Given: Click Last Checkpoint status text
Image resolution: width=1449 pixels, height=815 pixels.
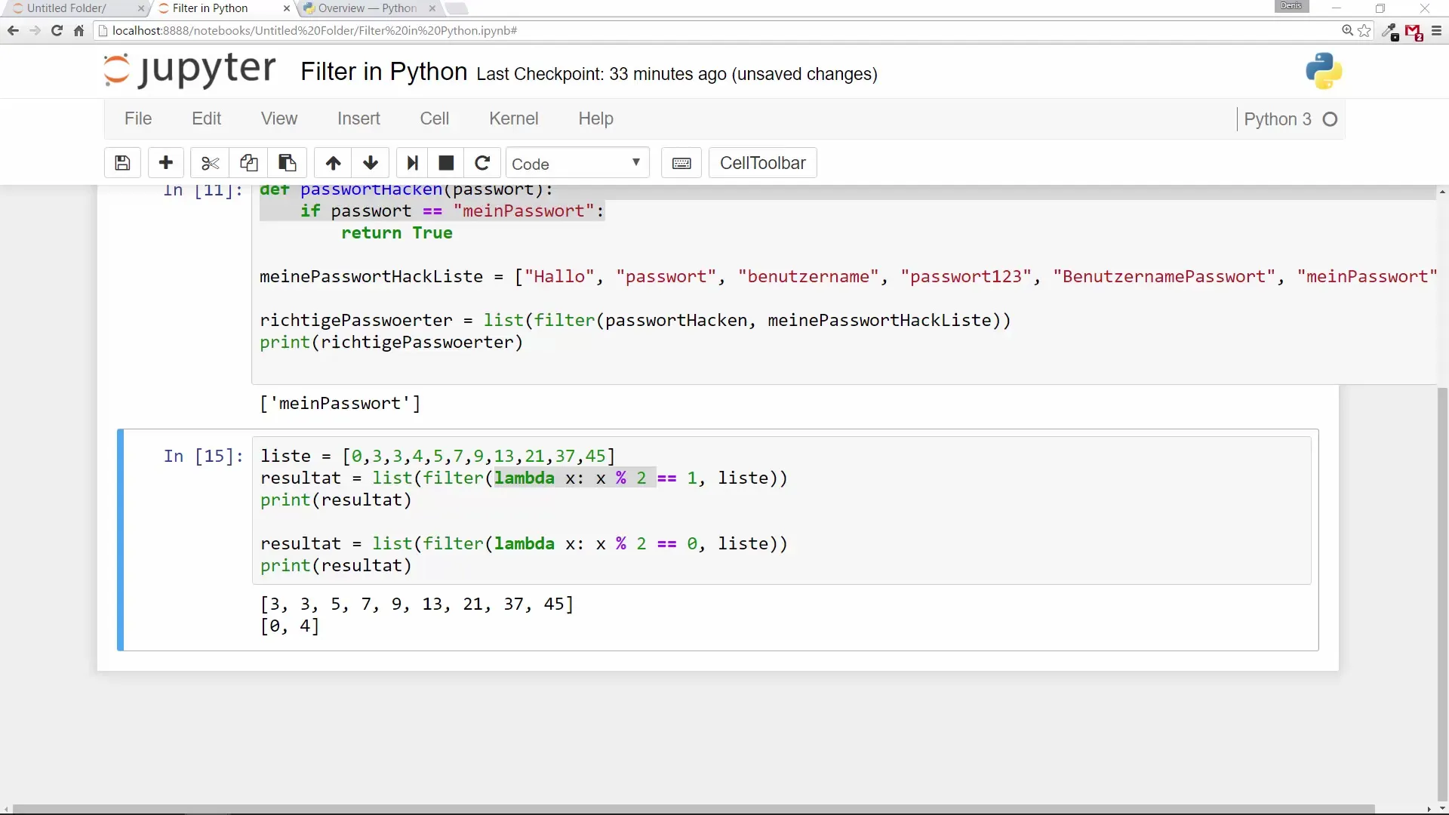Looking at the screenshot, I should (x=677, y=74).
